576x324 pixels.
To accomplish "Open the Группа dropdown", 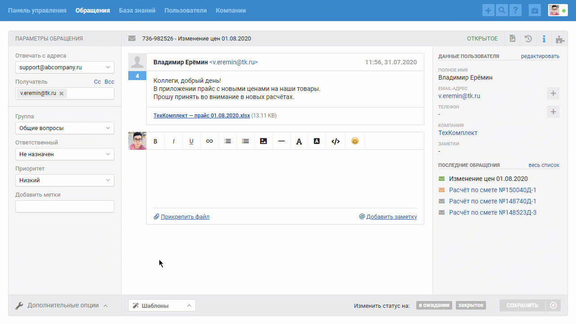I will [65, 128].
